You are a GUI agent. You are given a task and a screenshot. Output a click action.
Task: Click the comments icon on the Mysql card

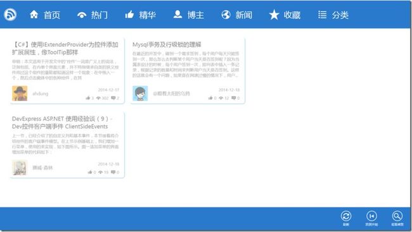tap(234, 98)
